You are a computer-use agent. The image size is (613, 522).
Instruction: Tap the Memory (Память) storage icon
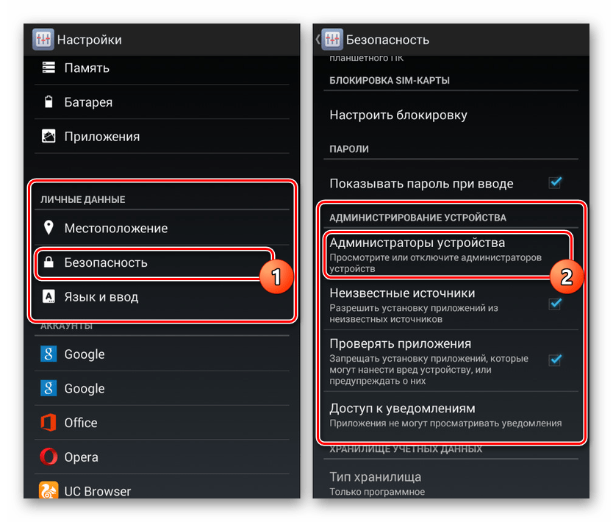[49, 68]
